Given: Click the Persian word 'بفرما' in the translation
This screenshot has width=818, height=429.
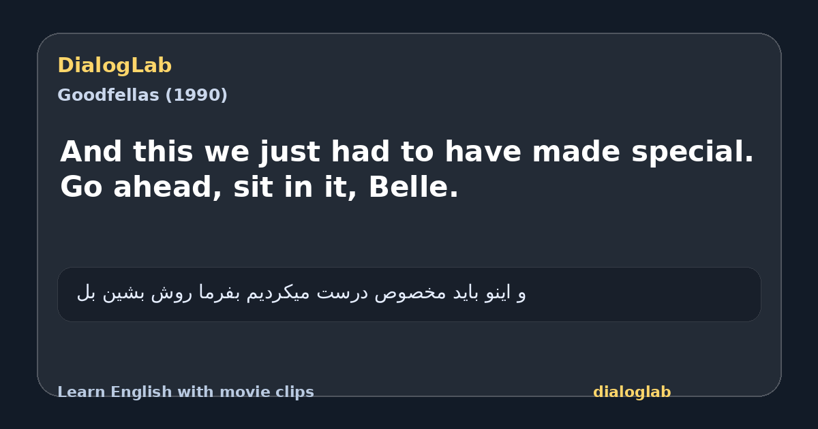Looking at the screenshot, I should [x=239, y=293].
